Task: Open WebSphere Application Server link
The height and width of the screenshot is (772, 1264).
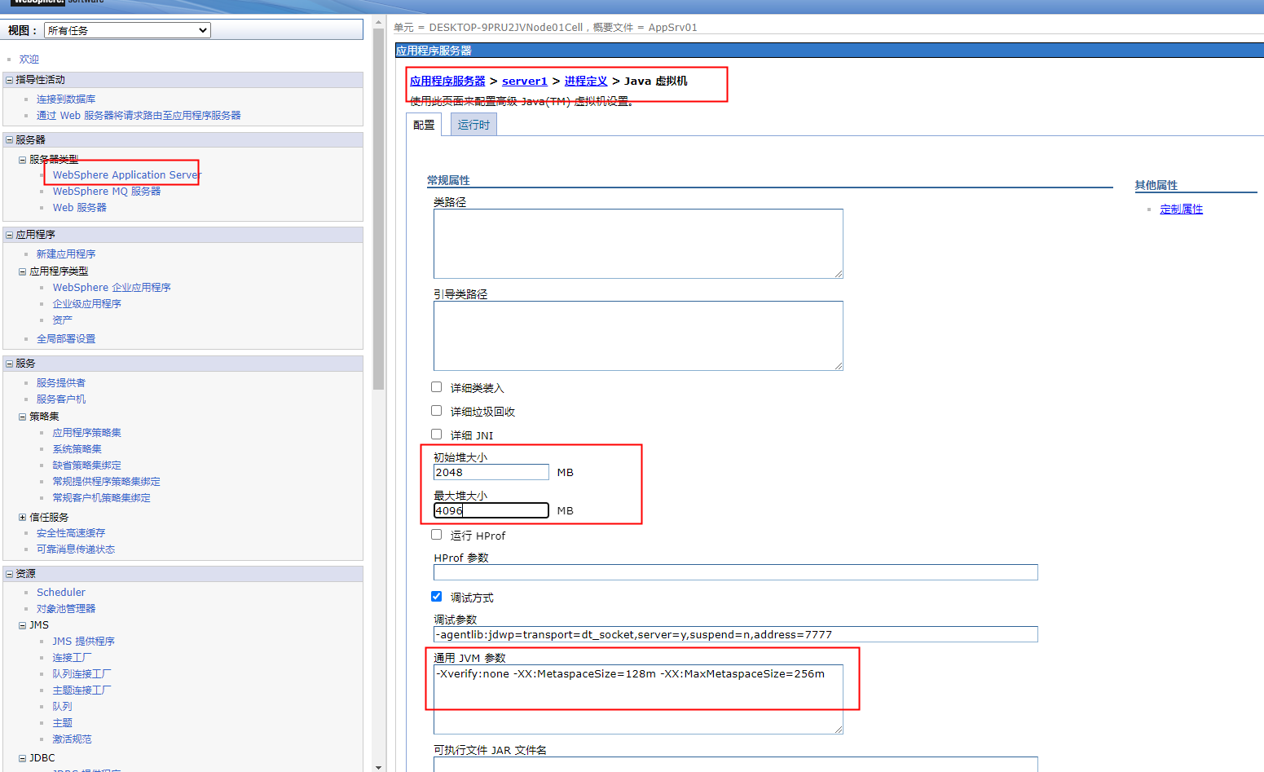Action: tap(126, 175)
